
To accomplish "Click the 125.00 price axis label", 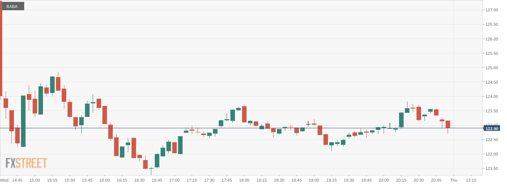I will pos(491,68).
